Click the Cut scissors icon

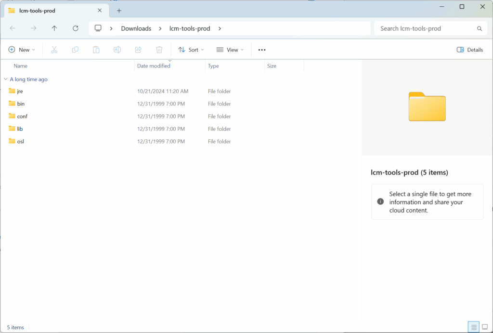(54, 50)
